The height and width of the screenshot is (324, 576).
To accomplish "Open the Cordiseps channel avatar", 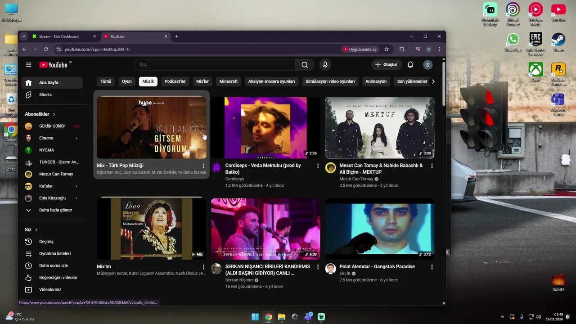I will pyautogui.click(x=216, y=168).
